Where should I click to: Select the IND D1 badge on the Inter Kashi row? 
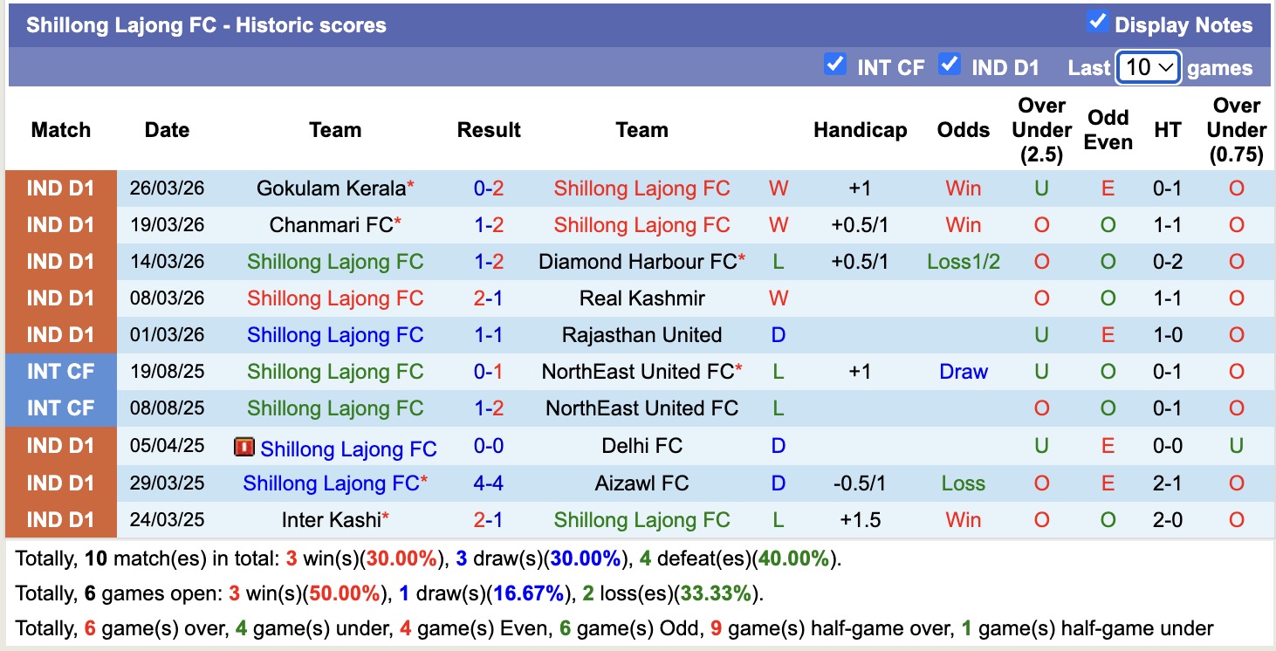tap(60, 518)
